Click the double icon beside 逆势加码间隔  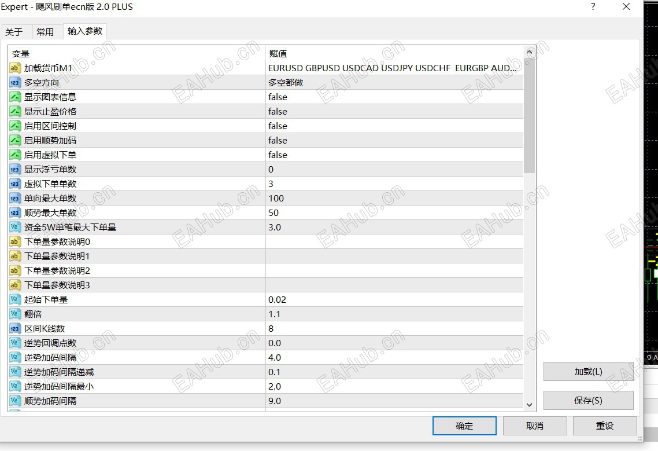[14, 357]
